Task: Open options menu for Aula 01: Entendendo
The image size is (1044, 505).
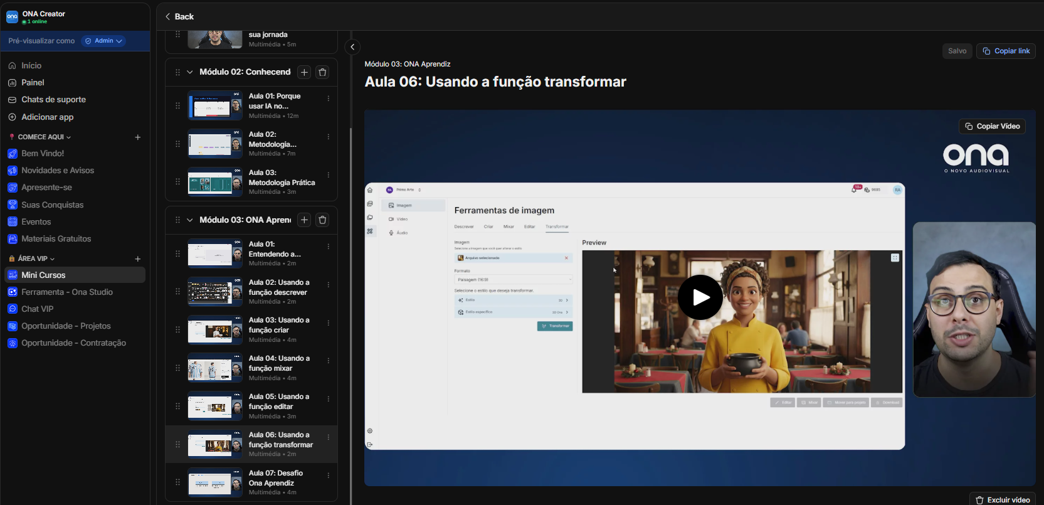Action: click(x=329, y=247)
